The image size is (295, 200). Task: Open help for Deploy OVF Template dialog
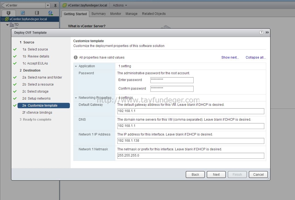click(261, 32)
